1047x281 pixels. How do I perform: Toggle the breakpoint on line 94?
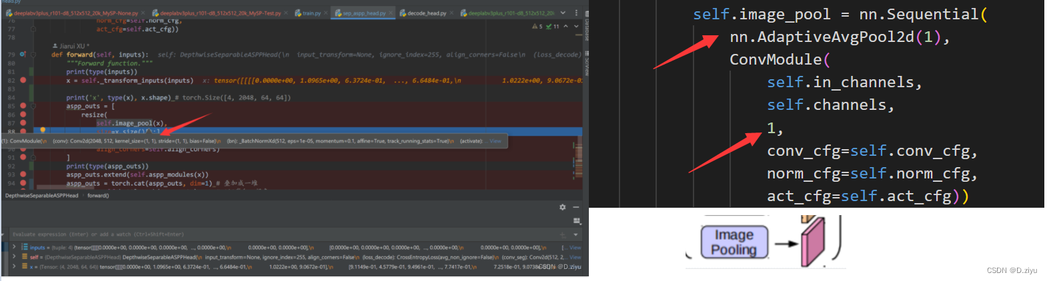pyautogui.click(x=23, y=183)
